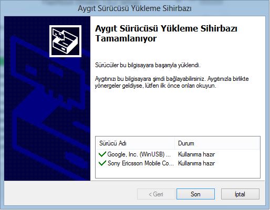This screenshot has width=270, height=210.
Task: Click empty area of driver list box
Action: (x=178, y=173)
